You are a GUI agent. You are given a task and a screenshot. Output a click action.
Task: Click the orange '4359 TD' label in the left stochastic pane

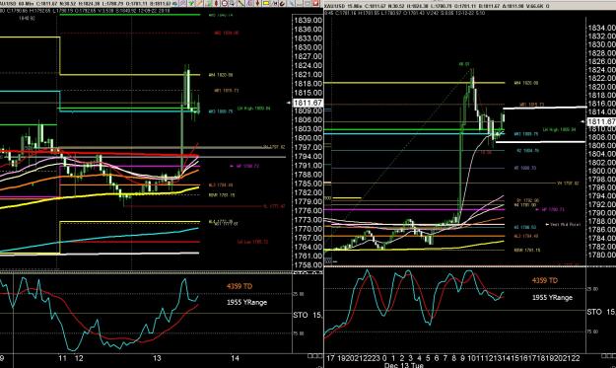(x=239, y=286)
